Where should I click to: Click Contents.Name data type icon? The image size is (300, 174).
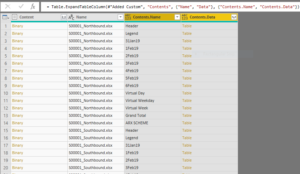[128, 17]
